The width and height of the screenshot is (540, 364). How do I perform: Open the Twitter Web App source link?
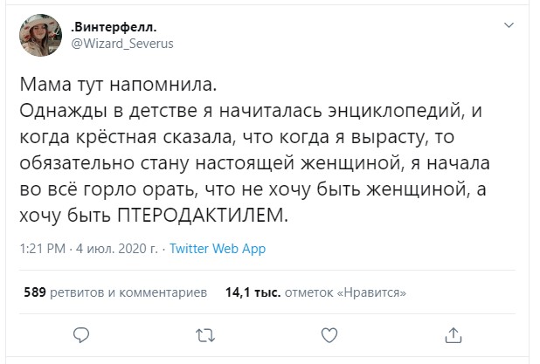217,249
